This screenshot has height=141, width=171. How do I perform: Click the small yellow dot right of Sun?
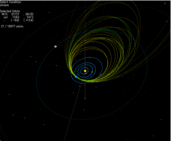[92, 72]
